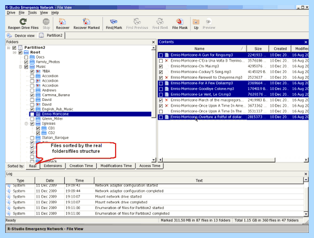Click Contents horizontal scrollbar right arrow
This screenshot has width=314, height=238.
[306, 160]
